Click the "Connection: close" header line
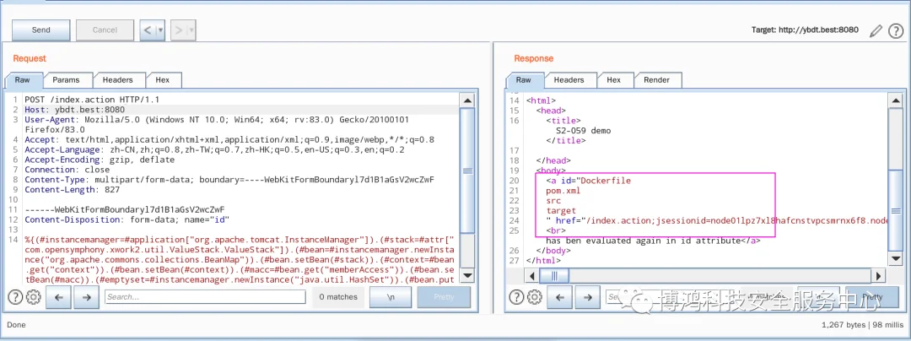Viewport: 911px width, 341px height. click(67, 170)
